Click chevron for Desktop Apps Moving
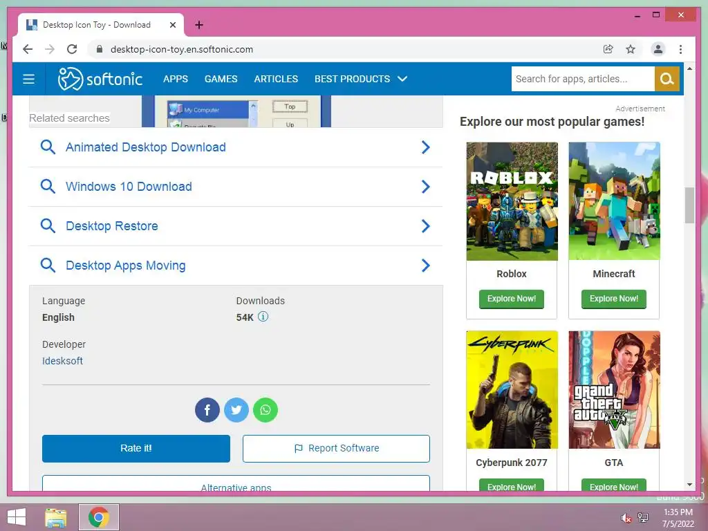708x531 pixels. coord(425,265)
